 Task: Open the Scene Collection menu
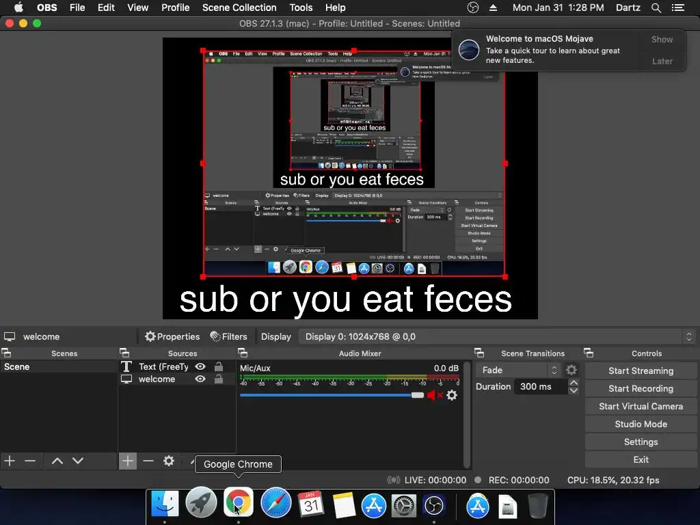click(239, 8)
